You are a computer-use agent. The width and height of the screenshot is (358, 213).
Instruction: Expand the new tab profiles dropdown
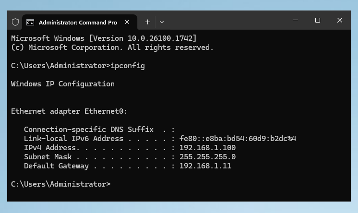tap(162, 22)
